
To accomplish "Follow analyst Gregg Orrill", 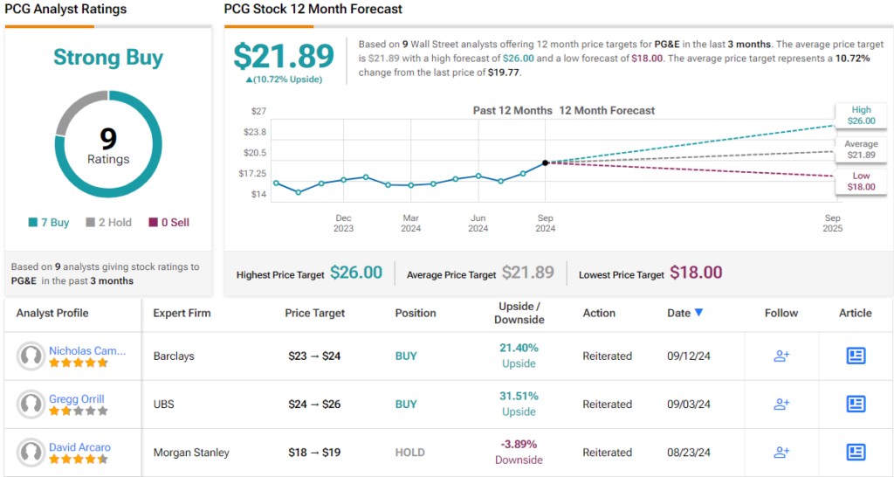I will click(x=781, y=404).
